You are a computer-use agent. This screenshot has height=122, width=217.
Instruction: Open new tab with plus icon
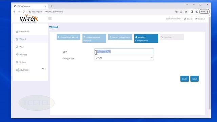pos(51,6)
